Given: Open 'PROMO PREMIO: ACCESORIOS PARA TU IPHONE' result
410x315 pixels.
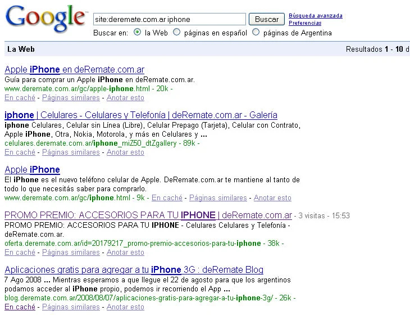Looking at the screenshot, I should [x=148, y=215].
